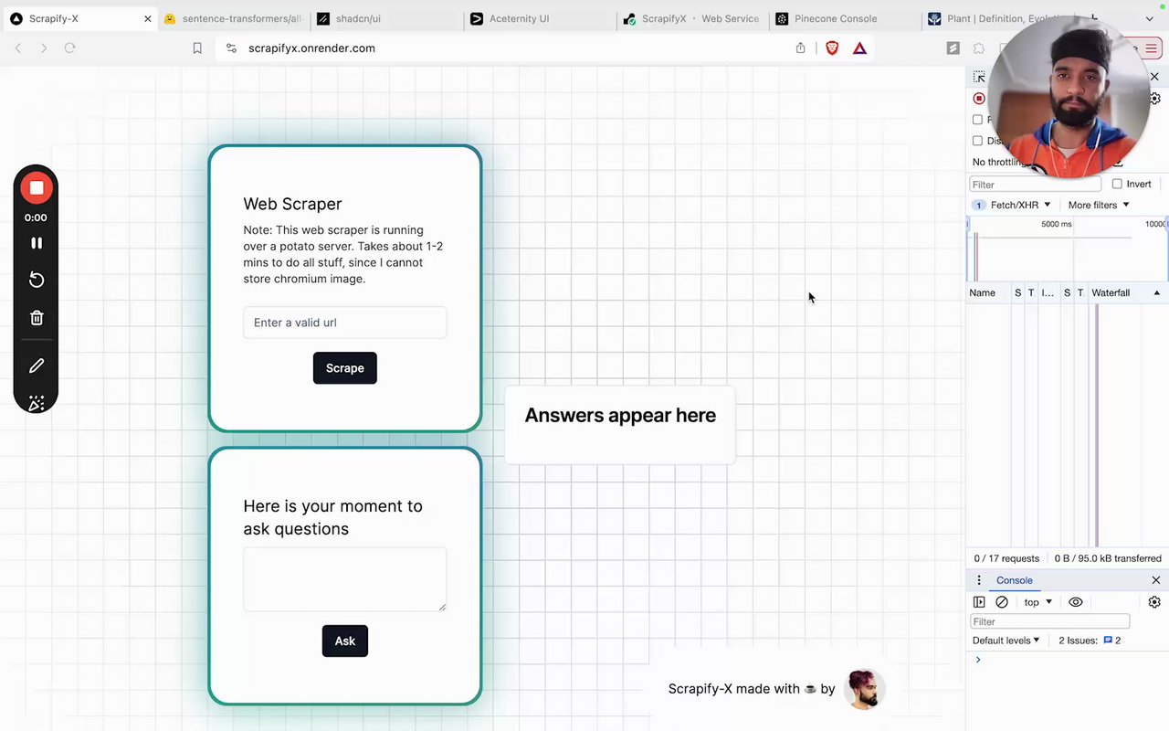Open the Network panel settings gear
This screenshot has height=731, width=1169.
pyautogui.click(x=1155, y=99)
